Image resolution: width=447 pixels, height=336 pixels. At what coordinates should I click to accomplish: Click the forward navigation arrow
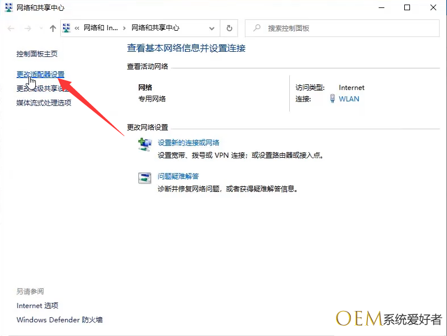click(27, 28)
